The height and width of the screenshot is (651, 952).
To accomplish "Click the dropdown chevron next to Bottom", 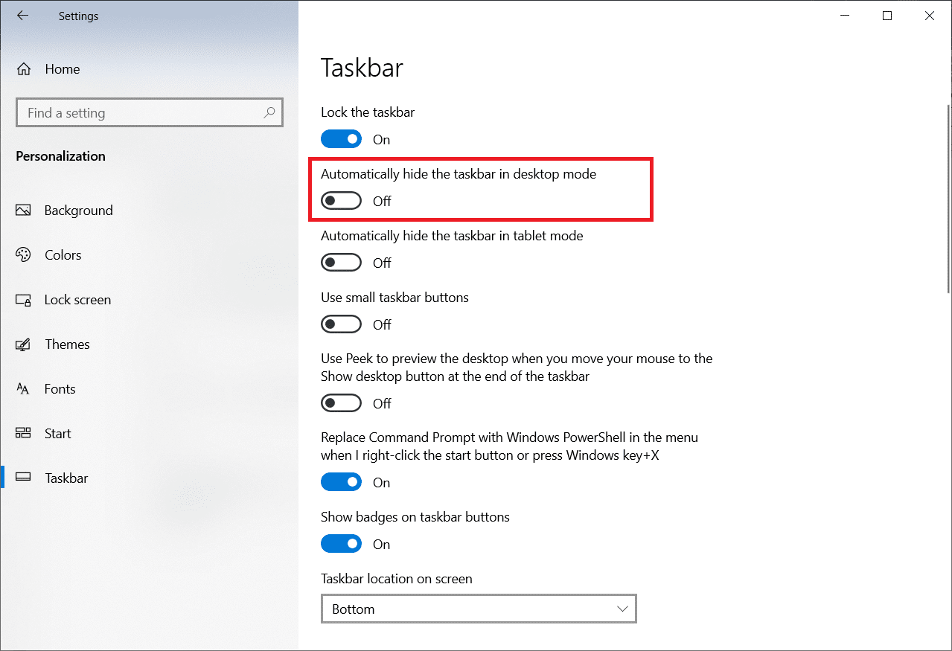I will [622, 609].
